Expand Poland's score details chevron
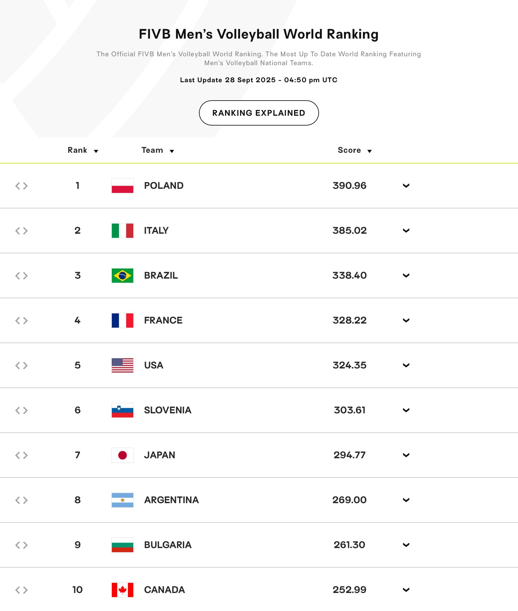The width and height of the screenshot is (518, 611). click(406, 186)
